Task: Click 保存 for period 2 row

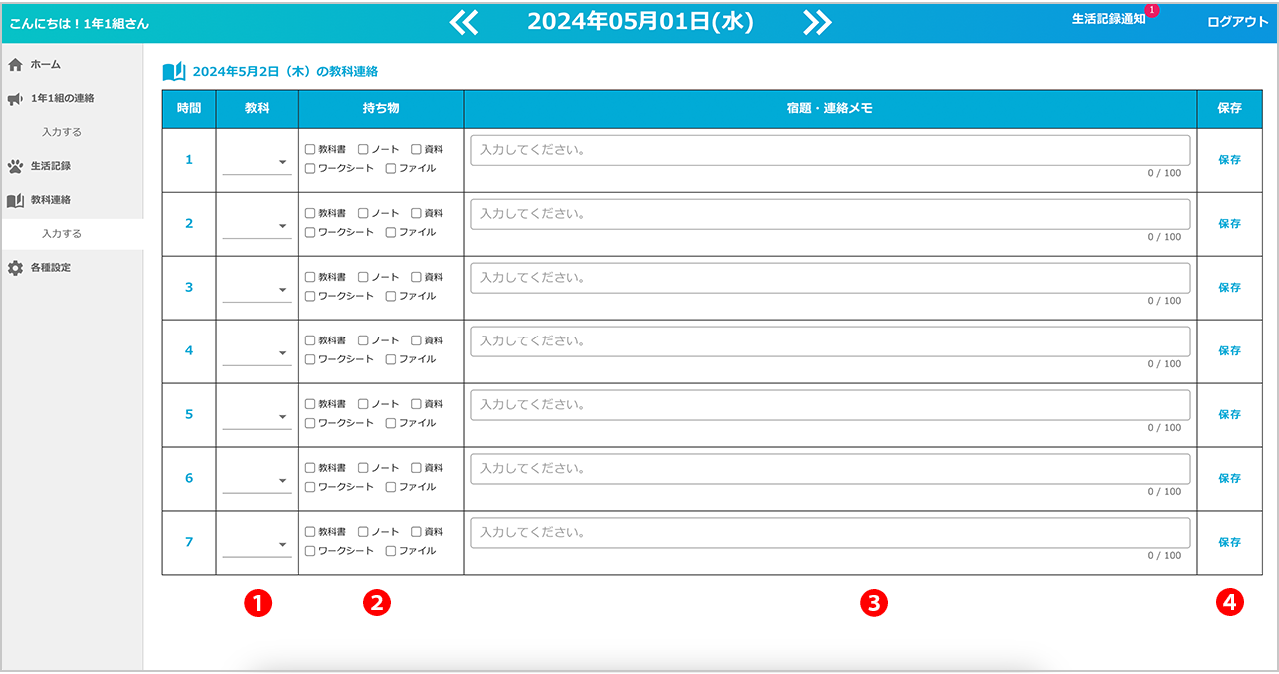Action: point(1229,224)
